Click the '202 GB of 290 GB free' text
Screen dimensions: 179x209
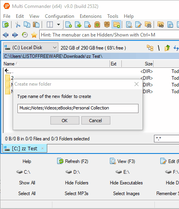pyautogui.click(x=82, y=48)
